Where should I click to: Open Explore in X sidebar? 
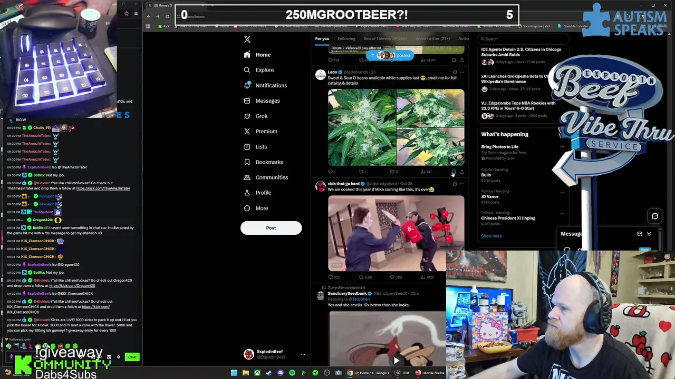point(258,70)
